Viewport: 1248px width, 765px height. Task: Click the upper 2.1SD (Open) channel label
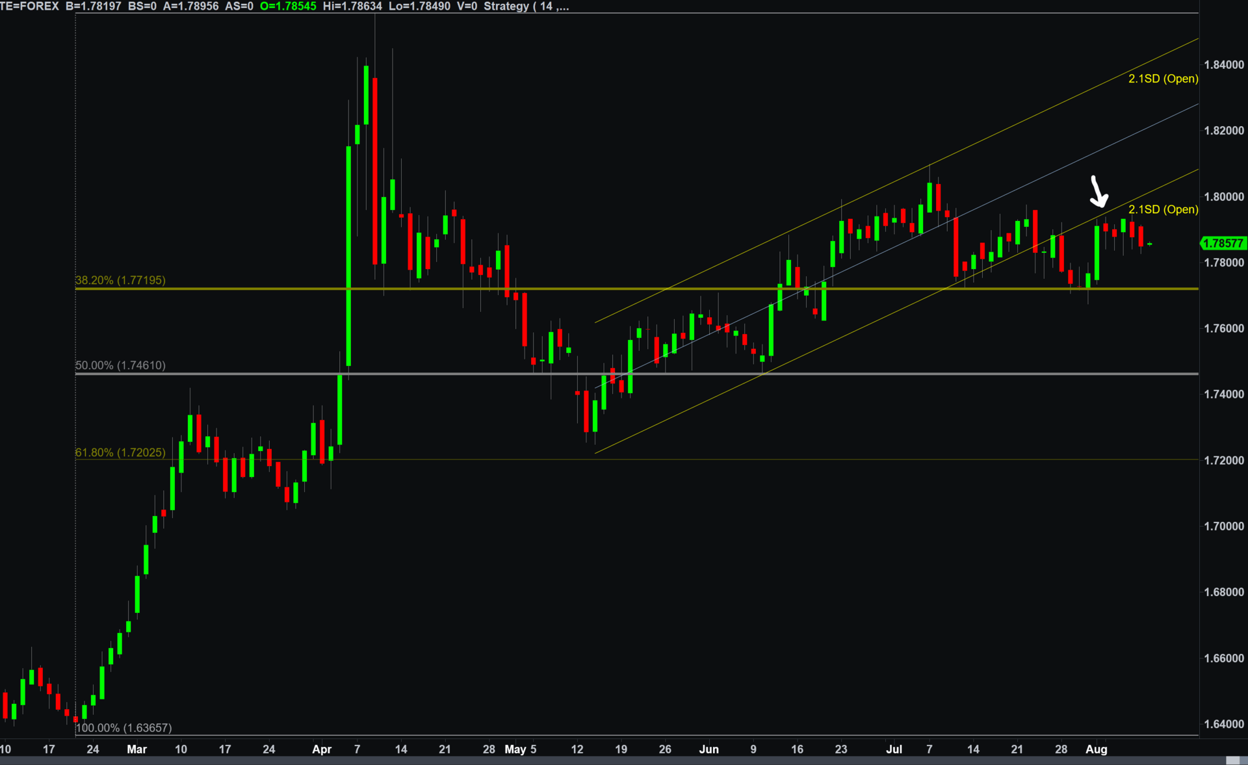[x=1163, y=79]
